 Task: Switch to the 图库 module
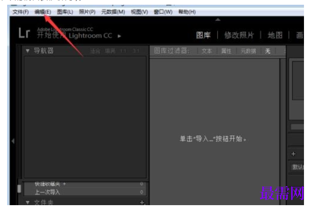pos(203,35)
